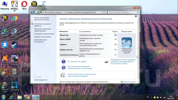
Task: Open File Explorer from the taskbar
Action: point(20,97)
